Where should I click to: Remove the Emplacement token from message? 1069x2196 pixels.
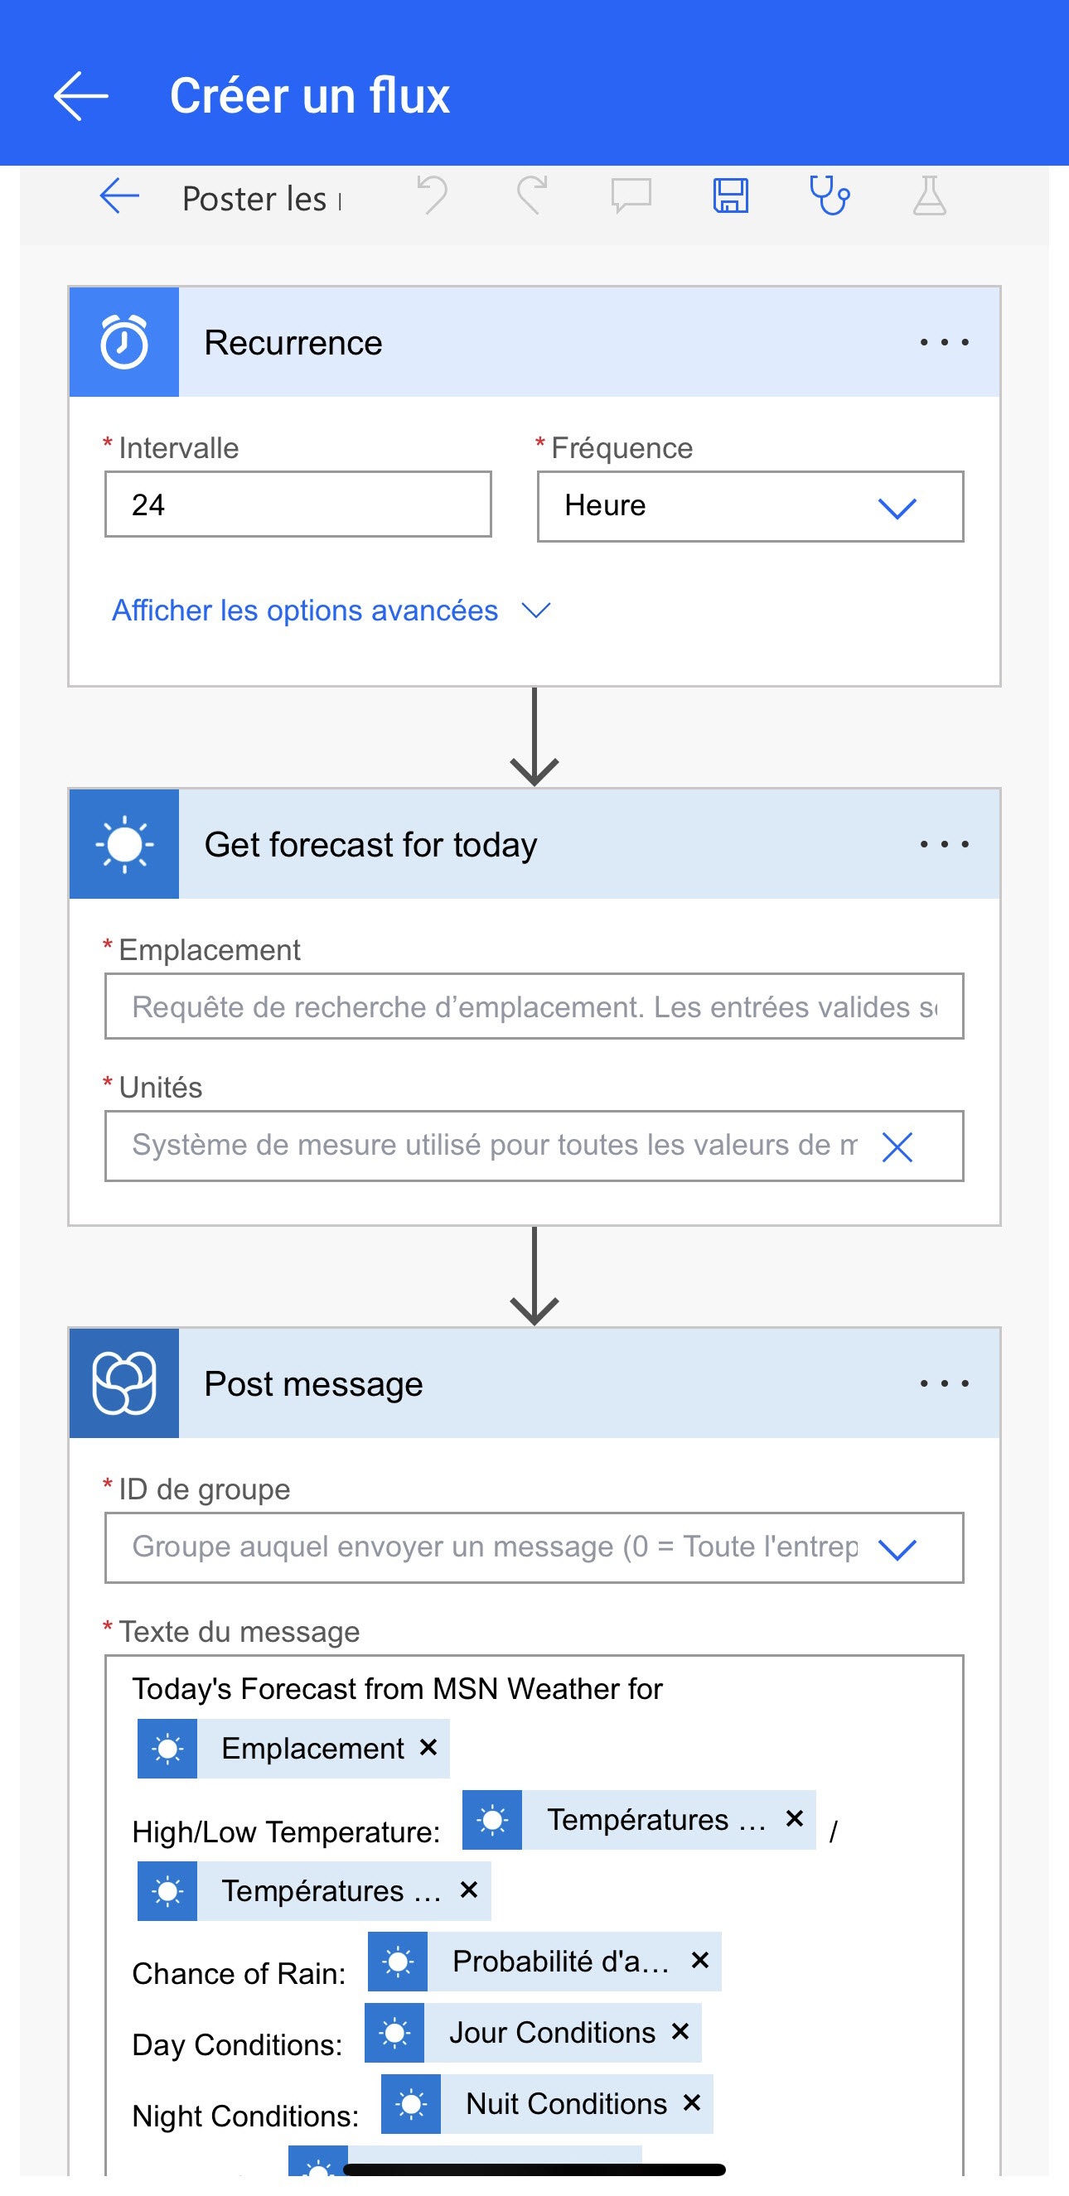(x=428, y=1748)
